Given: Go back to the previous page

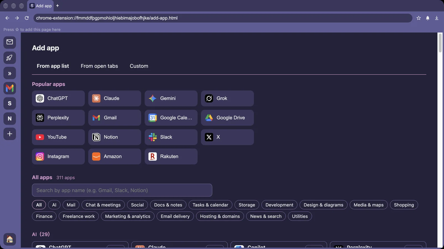Looking at the screenshot, I should pos(7,18).
